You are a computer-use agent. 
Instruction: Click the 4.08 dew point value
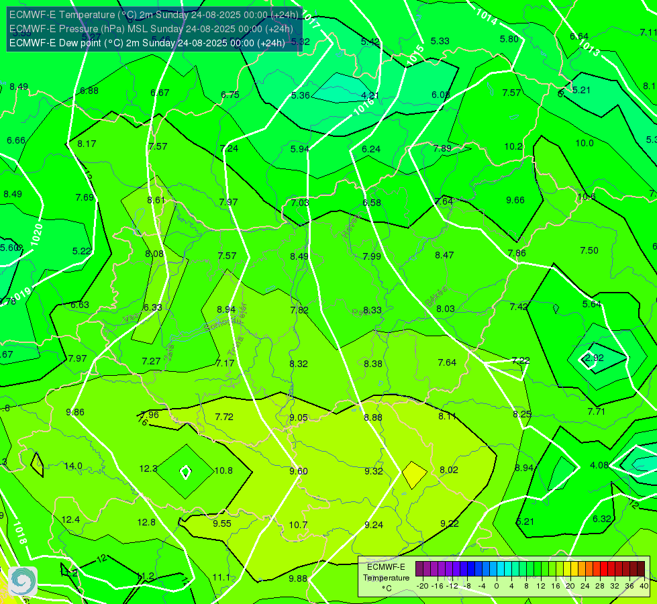click(x=599, y=465)
